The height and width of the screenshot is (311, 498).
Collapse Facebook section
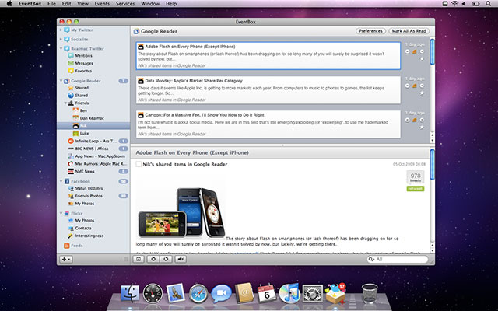click(61, 181)
